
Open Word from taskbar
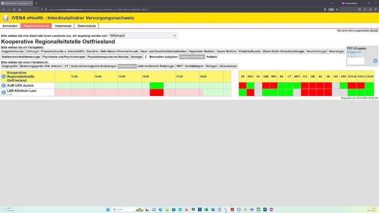(x=213, y=210)
